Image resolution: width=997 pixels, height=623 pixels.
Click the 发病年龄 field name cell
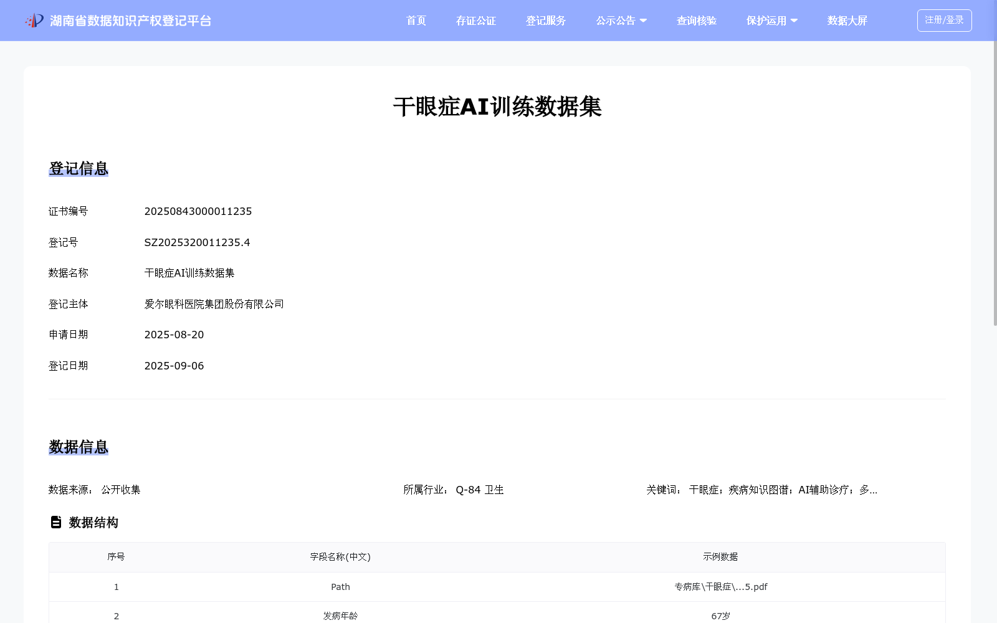click(340, 616)
